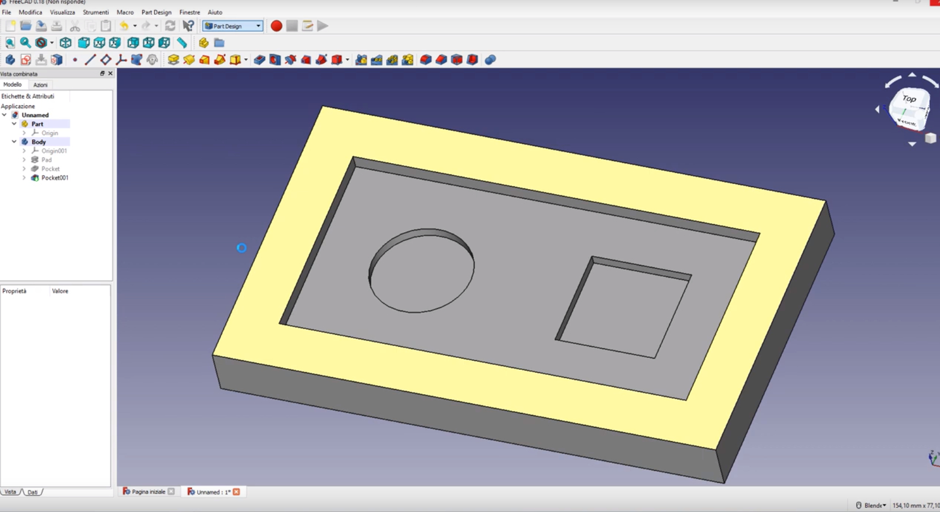
Task: Select the Body item in the tree
Action: pyautogui.click(x=39, y=142)
